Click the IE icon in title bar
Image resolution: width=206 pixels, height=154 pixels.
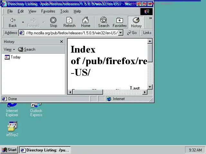[x=4, y=4]
